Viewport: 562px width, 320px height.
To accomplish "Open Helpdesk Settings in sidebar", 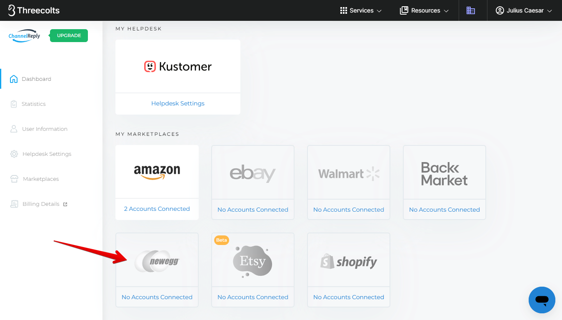I will (x=47, y=154).
